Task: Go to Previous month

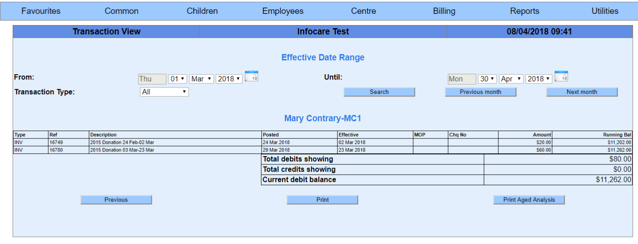Action: coord(480,92)
